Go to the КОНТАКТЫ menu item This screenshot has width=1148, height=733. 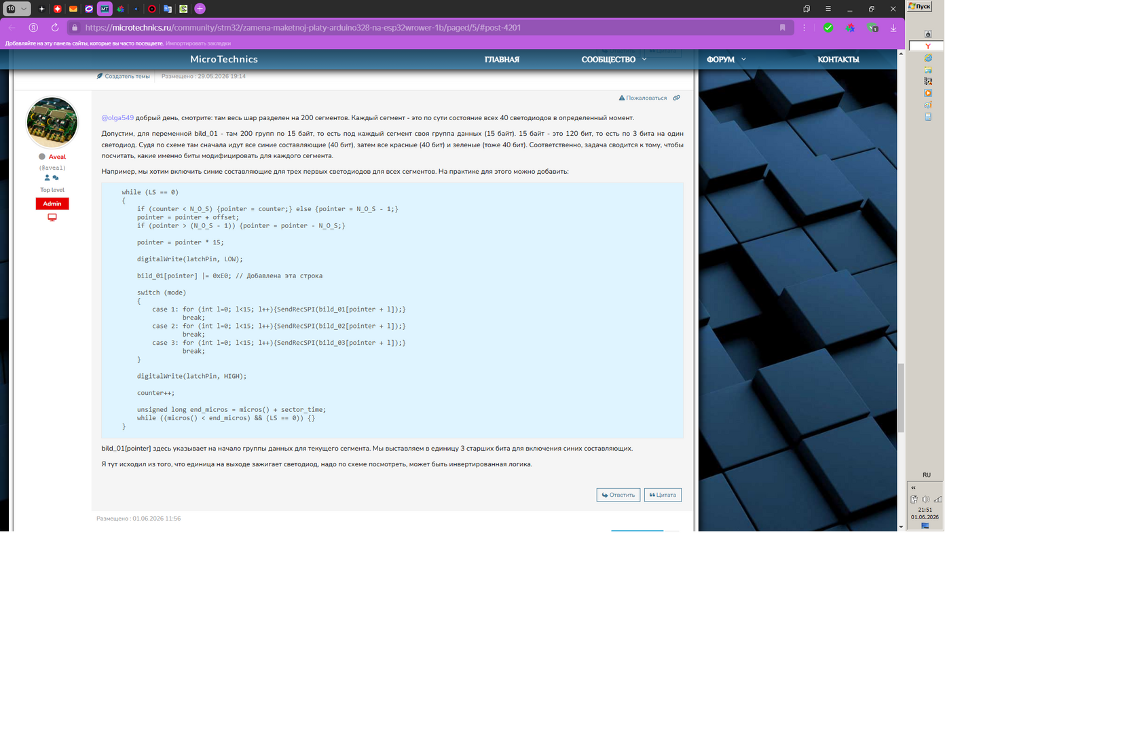point(838,59)
